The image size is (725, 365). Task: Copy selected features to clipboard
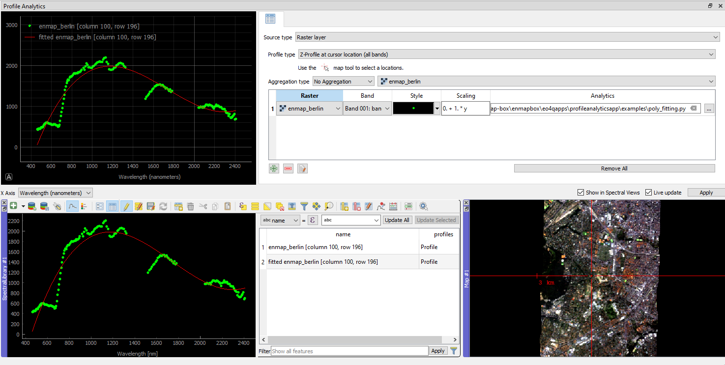tap(215, 206)
